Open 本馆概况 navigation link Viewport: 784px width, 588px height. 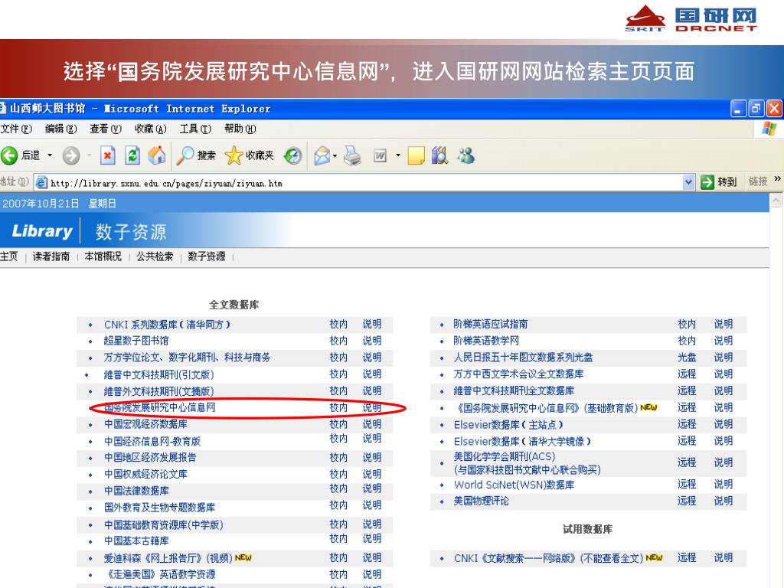[103, 256]
